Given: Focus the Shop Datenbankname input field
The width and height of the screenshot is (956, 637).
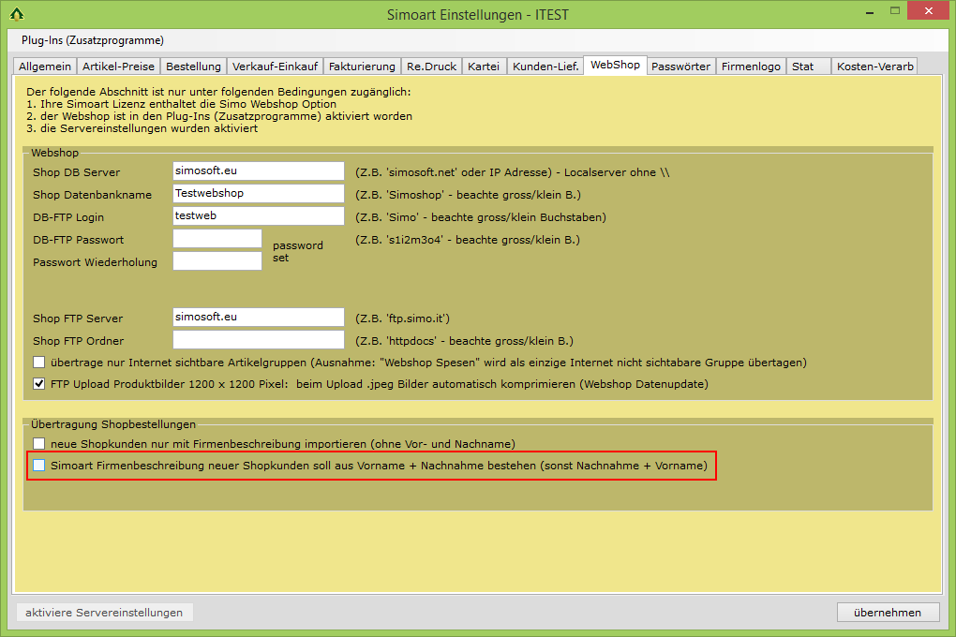Looking at the screenshot, I should 259,194.
